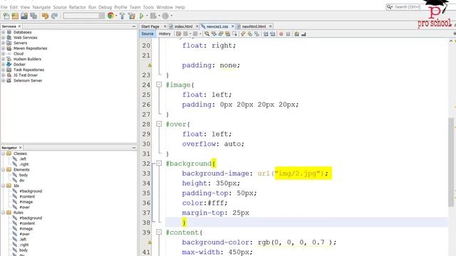Switch to the index.html tab
The image size is (456, 256).
tap(184, 26)
